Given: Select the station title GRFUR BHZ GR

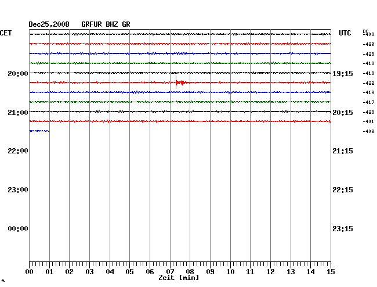Looking at the screenshot, I should [106, 24].
